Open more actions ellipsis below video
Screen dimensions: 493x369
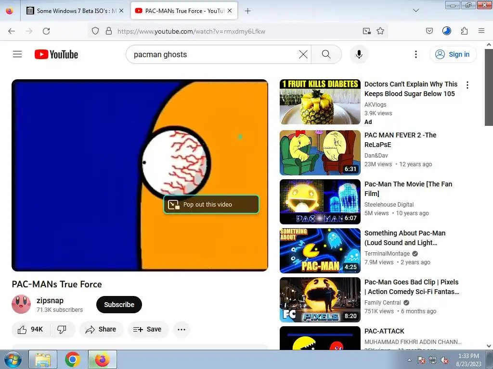(182, 329)
